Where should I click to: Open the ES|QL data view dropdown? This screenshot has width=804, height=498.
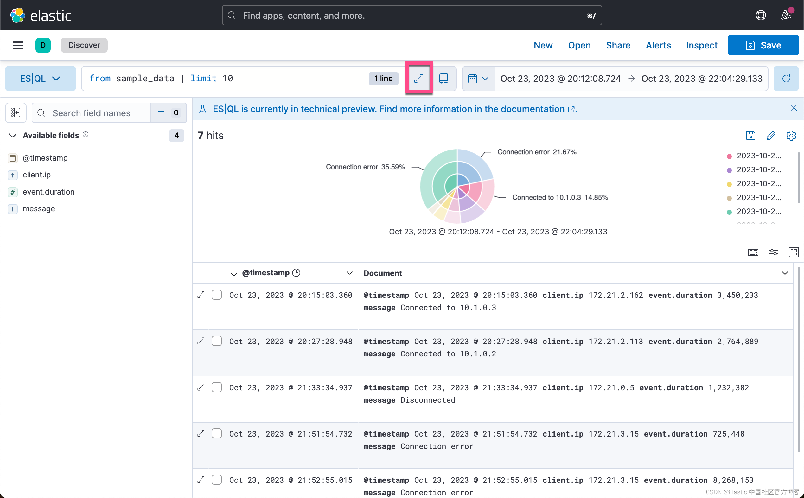click(x=40, y=78)
